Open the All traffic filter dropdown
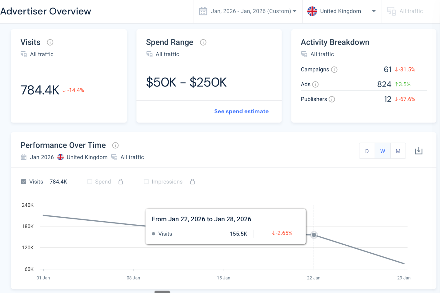Viewport: 440px width, 293px height. coord(405,11)
